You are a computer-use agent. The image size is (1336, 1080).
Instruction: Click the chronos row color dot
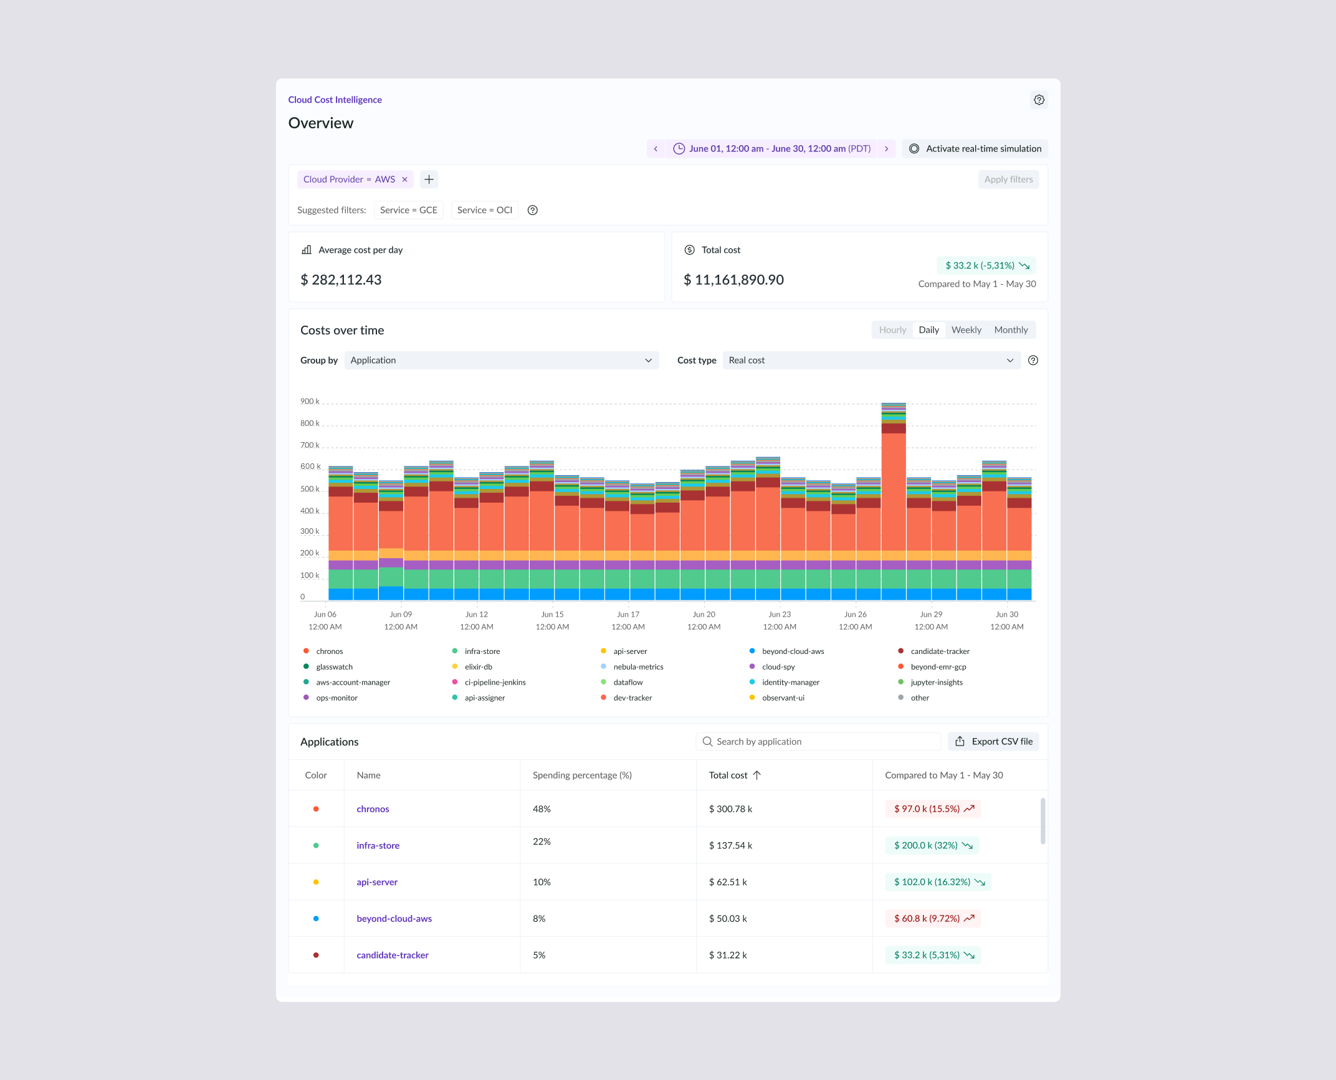coord(316,809)
